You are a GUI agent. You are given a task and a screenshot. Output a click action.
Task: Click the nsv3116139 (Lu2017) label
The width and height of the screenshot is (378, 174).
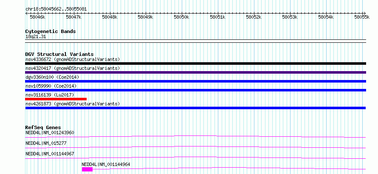pos(50,95)
